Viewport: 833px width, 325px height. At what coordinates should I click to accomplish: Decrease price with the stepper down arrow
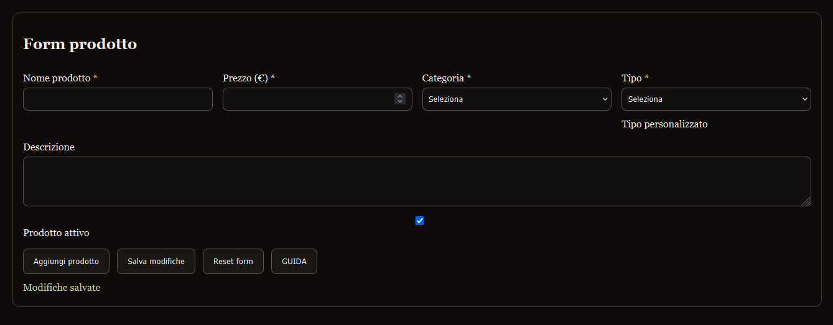tap(400, 102)
